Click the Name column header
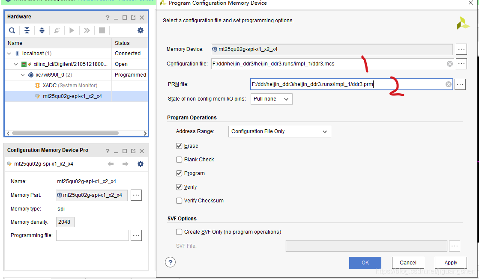This screenshot has width=479, height=279. pyautogui.click(x=58, y=43)
